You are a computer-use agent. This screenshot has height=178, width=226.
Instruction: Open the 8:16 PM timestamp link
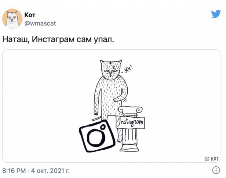tap(14, 171)
